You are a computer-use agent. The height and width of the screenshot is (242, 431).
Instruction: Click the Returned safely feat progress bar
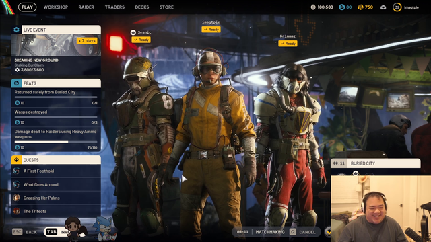(x=56, y=97)
